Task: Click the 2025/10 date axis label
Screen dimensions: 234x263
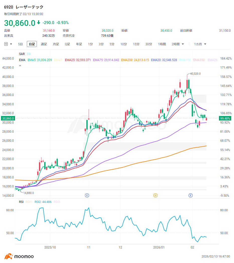Action: (50, 247)
